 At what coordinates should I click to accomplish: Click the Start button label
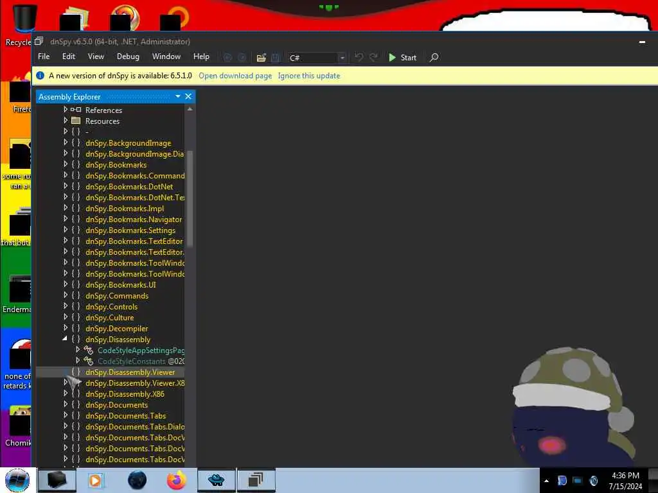[408, 58]
